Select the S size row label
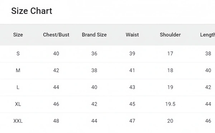 pyautogui.click(x=18, y=54)
